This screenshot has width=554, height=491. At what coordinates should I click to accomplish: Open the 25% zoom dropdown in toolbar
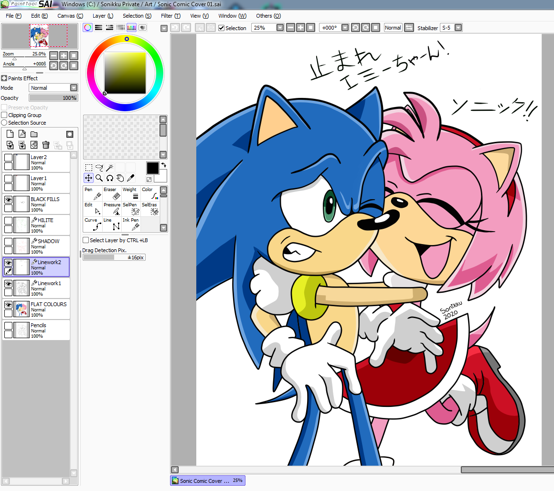click(x=280, y=28)
